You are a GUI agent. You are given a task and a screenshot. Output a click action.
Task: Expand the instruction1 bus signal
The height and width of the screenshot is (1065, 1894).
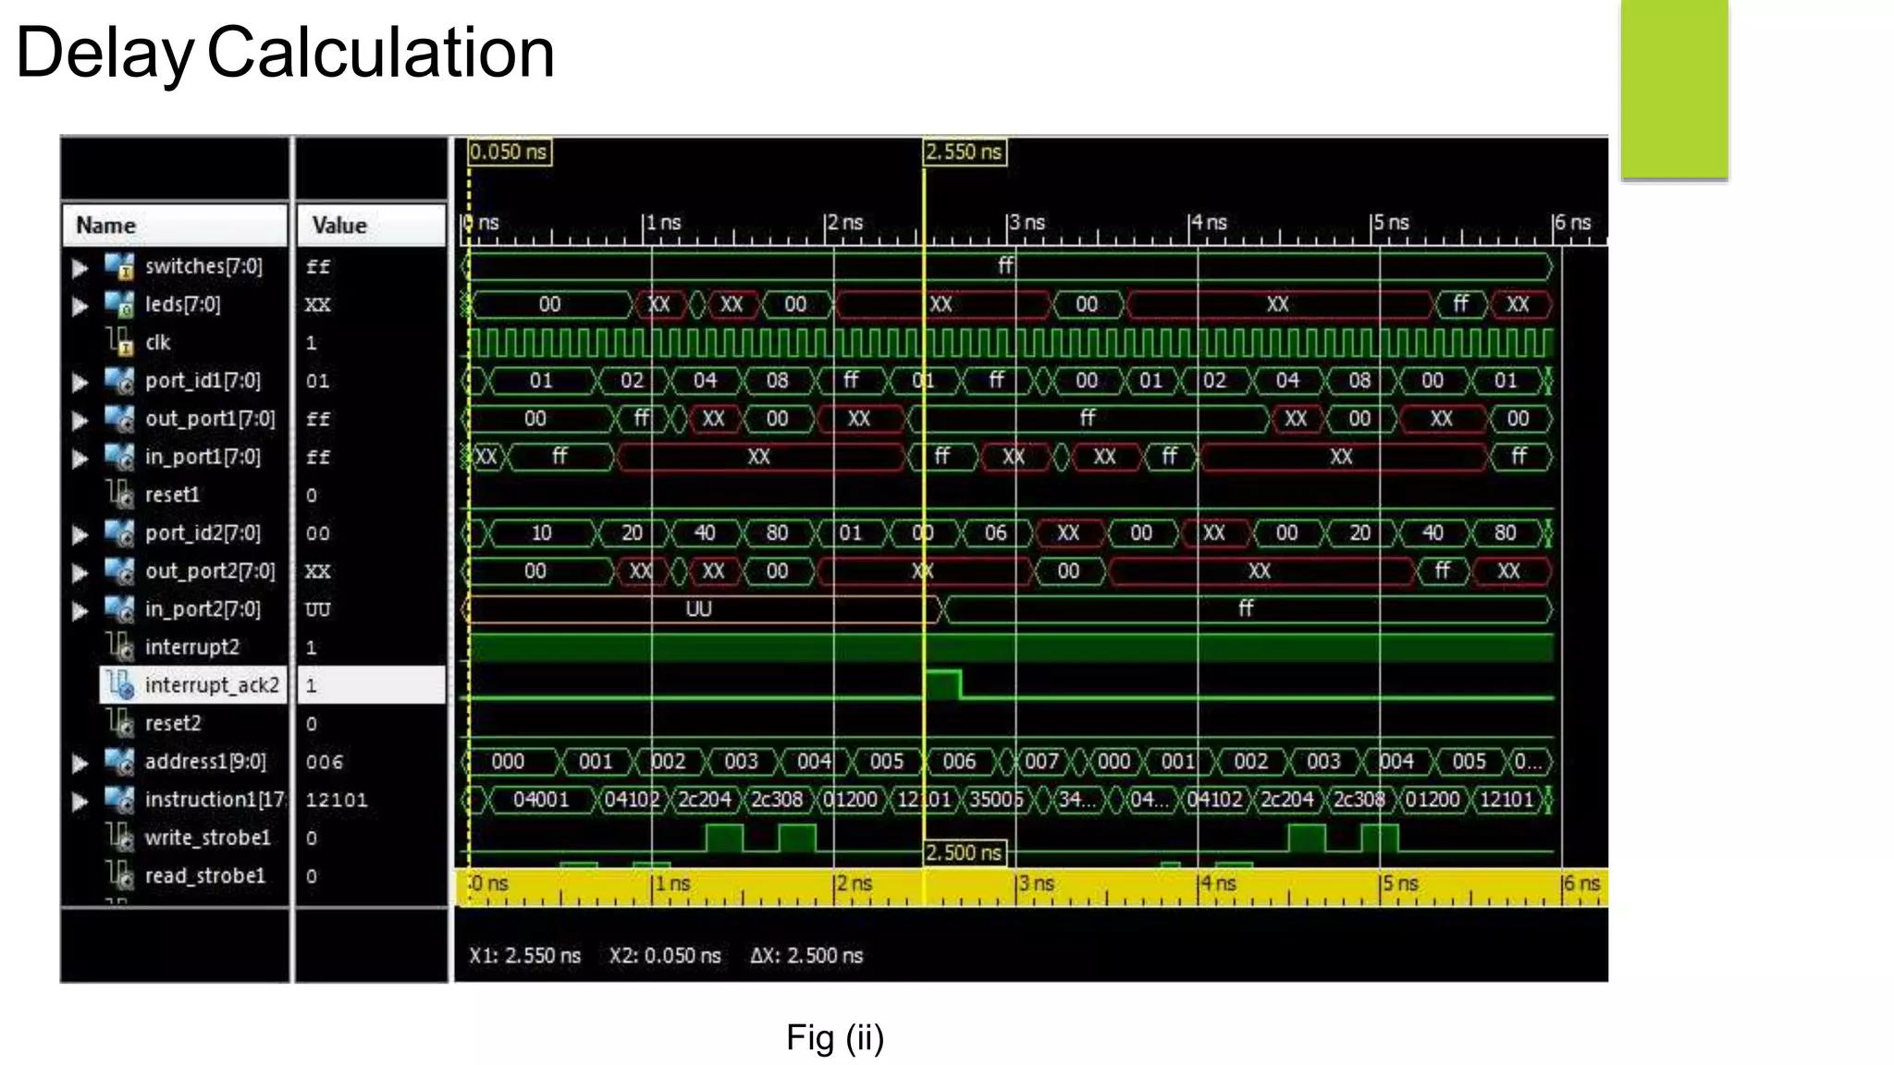(80, 801)
